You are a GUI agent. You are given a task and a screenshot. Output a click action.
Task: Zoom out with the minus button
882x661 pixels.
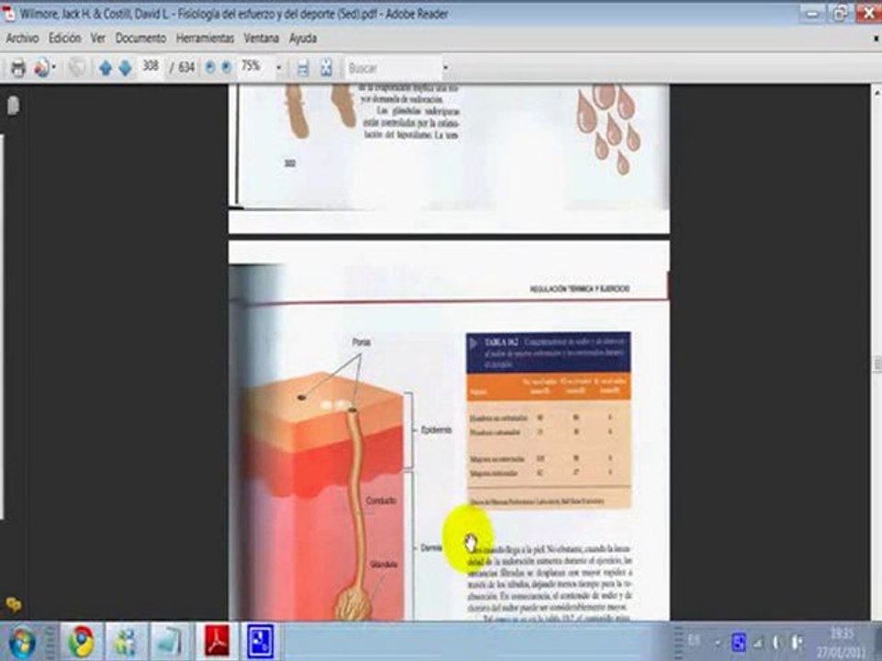[209, 68]
